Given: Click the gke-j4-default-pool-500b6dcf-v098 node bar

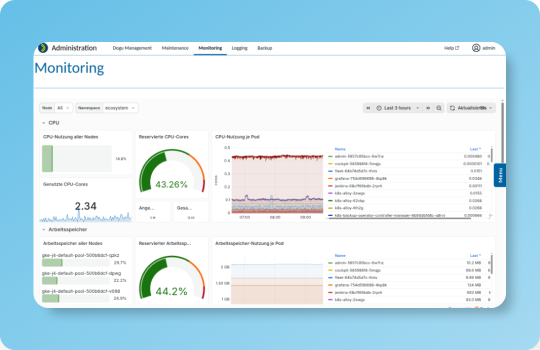Looking at the screenshot, I should [76, 298].
